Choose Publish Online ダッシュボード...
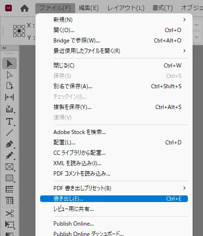Image resolution: width=203 pixels, height=236 pixels. pos(114,234)
